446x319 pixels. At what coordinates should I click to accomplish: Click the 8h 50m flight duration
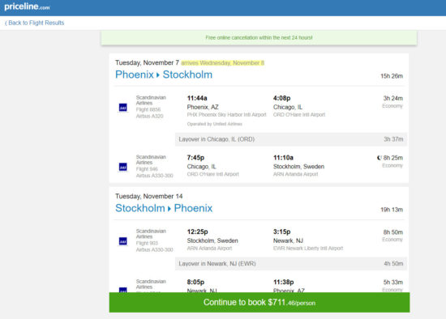click(x=392, y=232)
